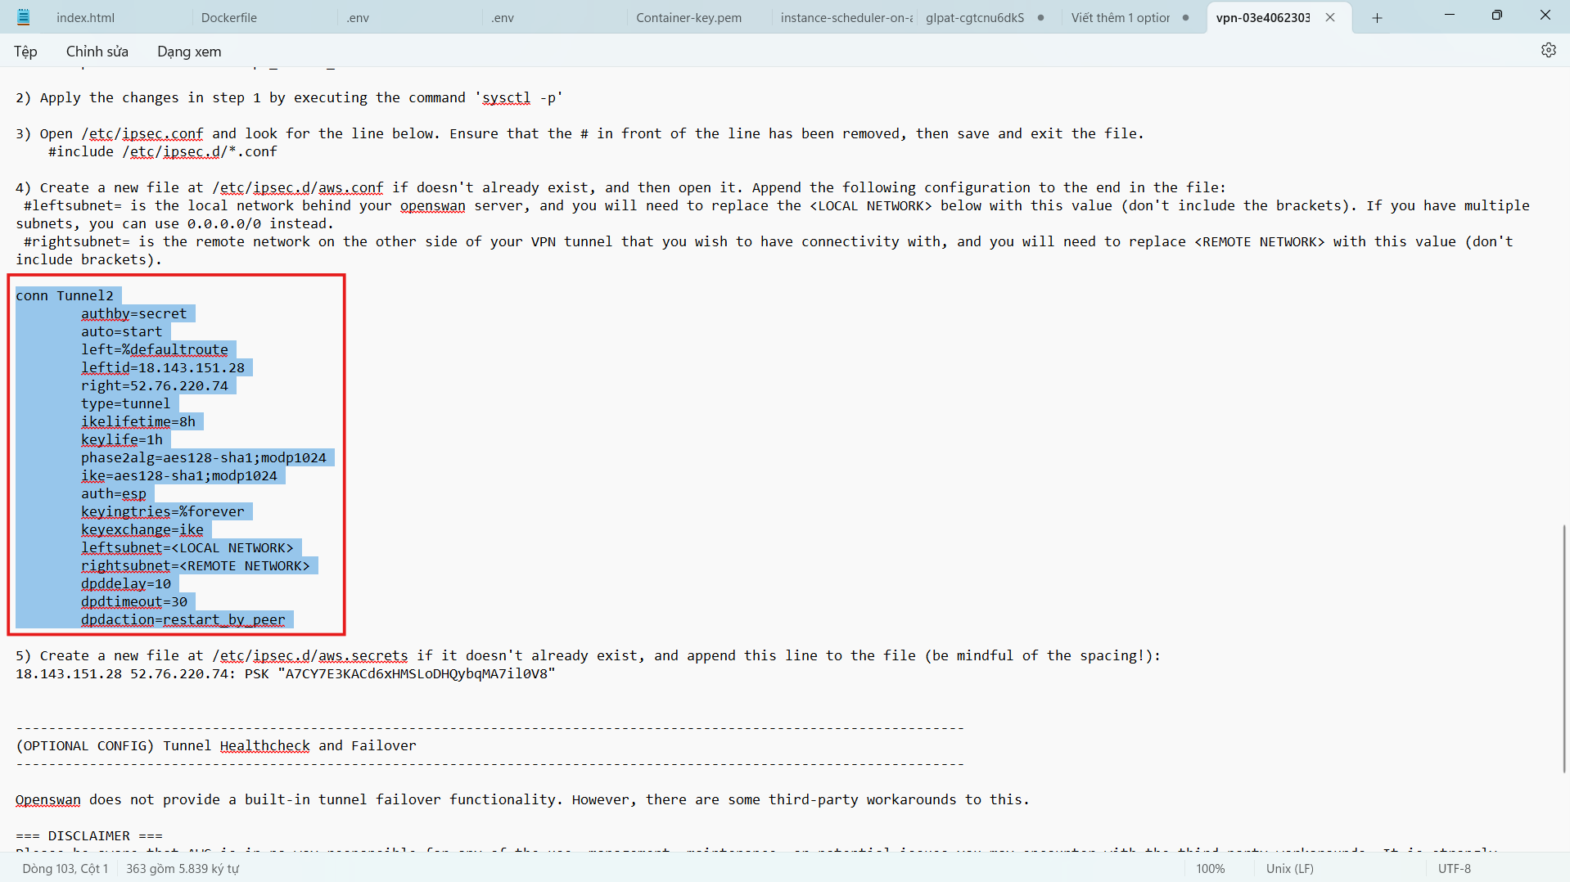1570x882 pixels.
Task: Open the Dạng xem menu
Action: point(189,51)
